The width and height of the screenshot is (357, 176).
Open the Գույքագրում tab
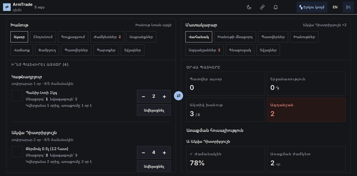(x=73, y=37)
